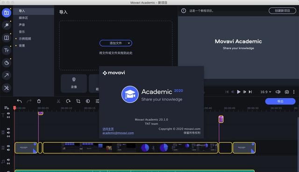Take a snapshot with camera icon
This screenshot has width=299, height=172.
click(286, 92)
